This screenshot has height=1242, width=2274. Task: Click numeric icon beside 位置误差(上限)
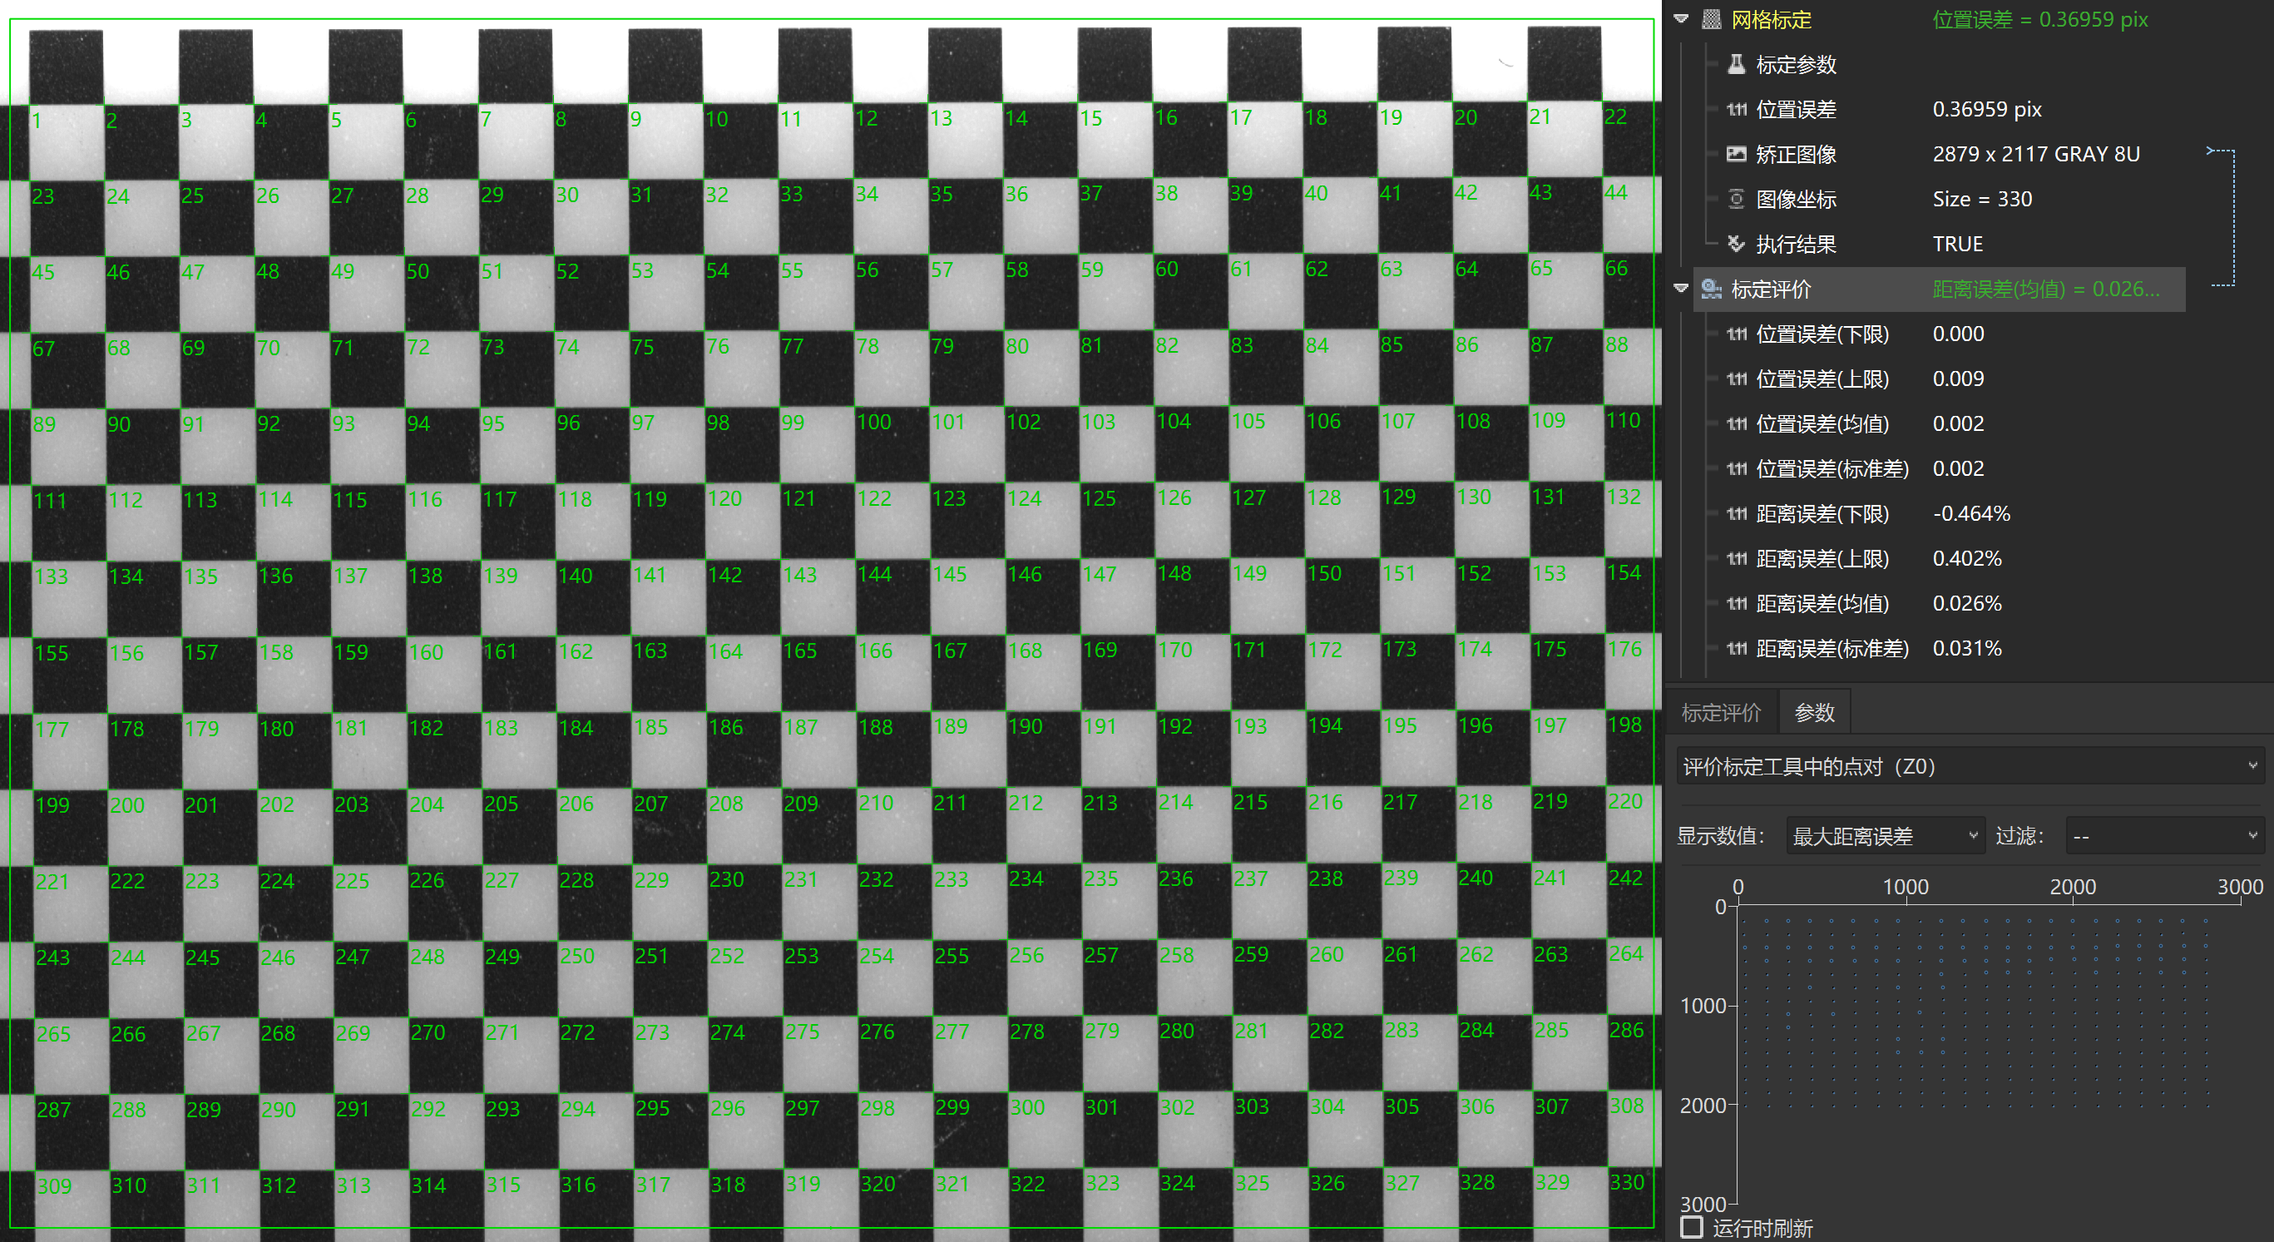click(1737, 379)
